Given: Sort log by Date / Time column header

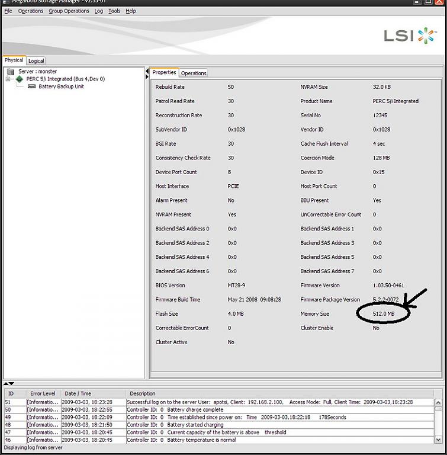Looking at the screenshot, I should tap(94, 393).
